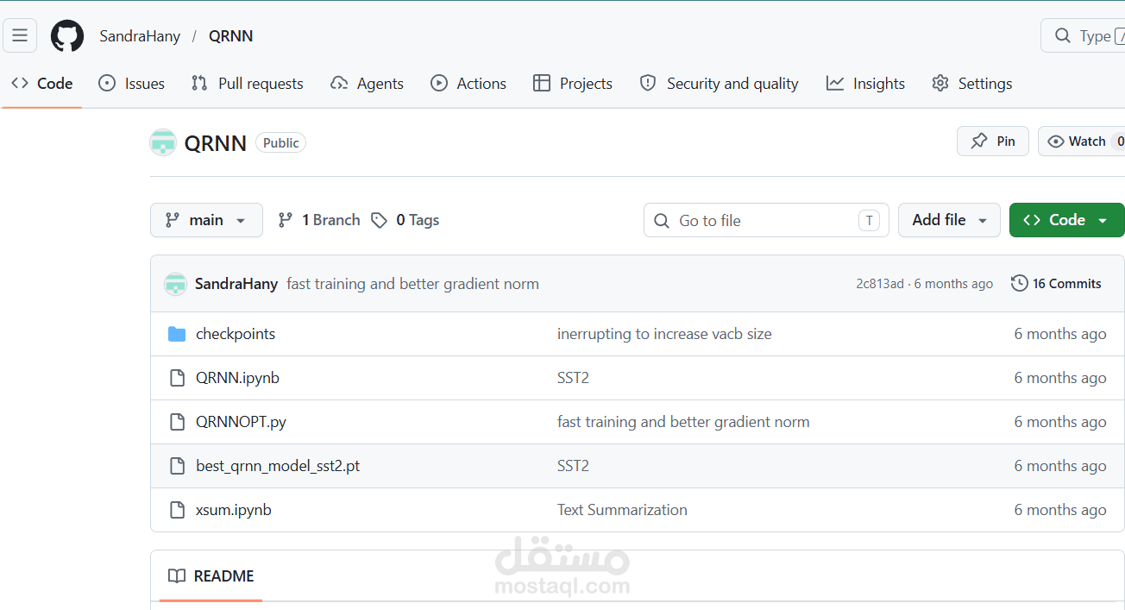Open the best_qrnn_model_sst2.pt file
Image resolution: width=1125 pixels, height=610 pixels.
click(278, 466)
